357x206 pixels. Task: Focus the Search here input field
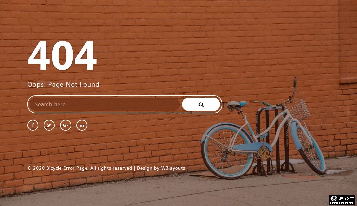[105, 104]
